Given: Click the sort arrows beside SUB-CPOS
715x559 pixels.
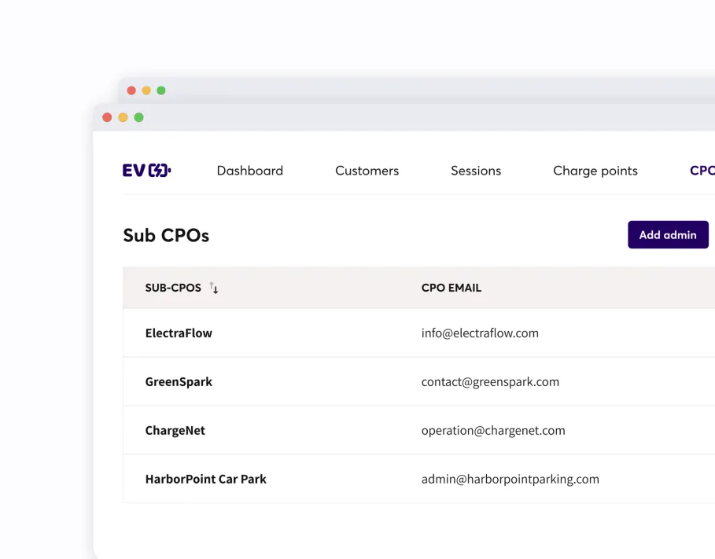Looking at the screenshot, I should tap(214, 289).
